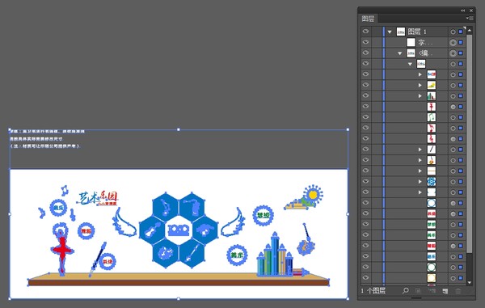Toggle eye icon of the <编.. group

coord(365,53)
